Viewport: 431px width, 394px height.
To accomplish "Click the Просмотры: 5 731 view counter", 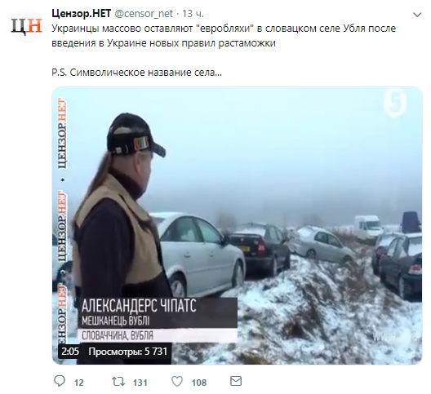I will (x=128, y=352).
